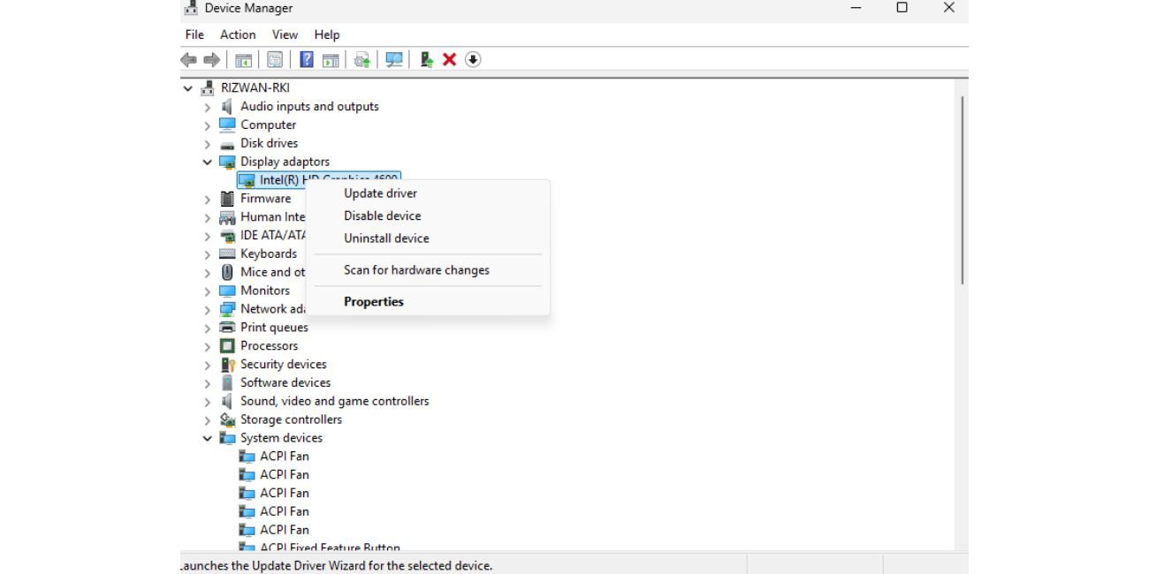This screenshot has height=574, width=1149.
Task: Expand Audio inputs and outputs chevron
Action: (x=208, y=107)
